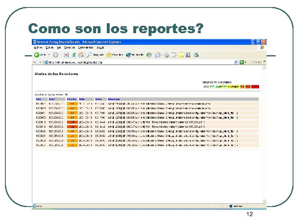
Task: Show browsing history clock icon
Action: (x=149, y=55)
